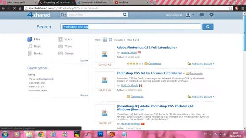Bookmark this page with the star icon
This screenshot has height=138, width=246.
[x=230, y=8]
